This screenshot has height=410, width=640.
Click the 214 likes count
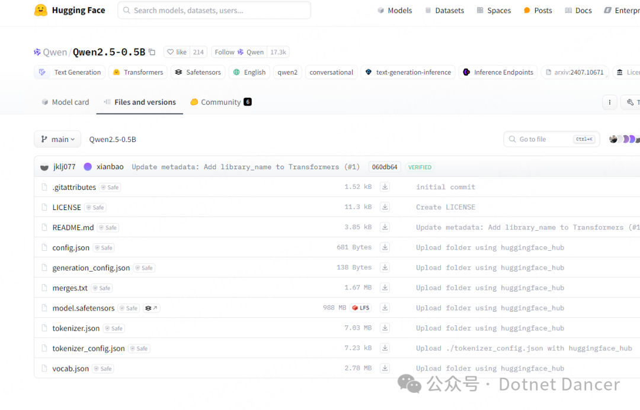click(x=199, y=51)
